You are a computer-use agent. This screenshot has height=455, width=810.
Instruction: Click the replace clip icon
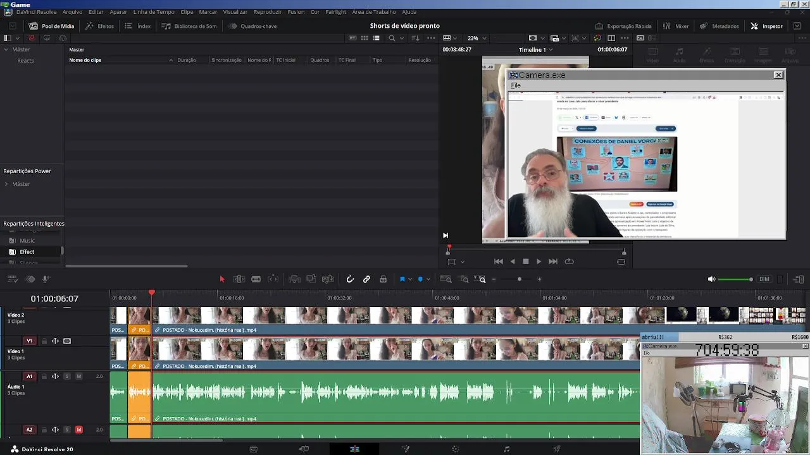[328, 279]
